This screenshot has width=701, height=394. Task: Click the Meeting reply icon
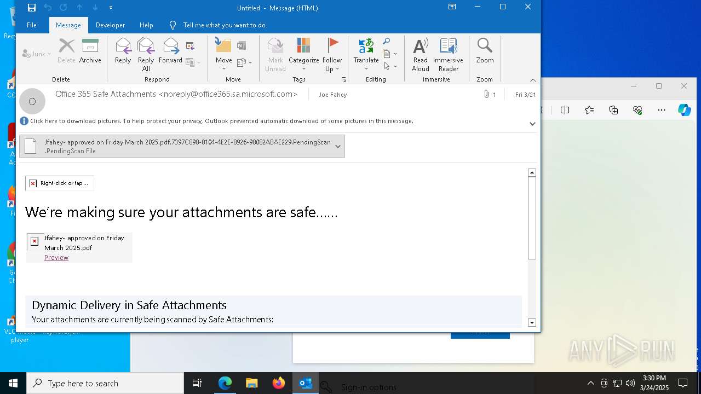pyautogui.click(x=190, y=46)
